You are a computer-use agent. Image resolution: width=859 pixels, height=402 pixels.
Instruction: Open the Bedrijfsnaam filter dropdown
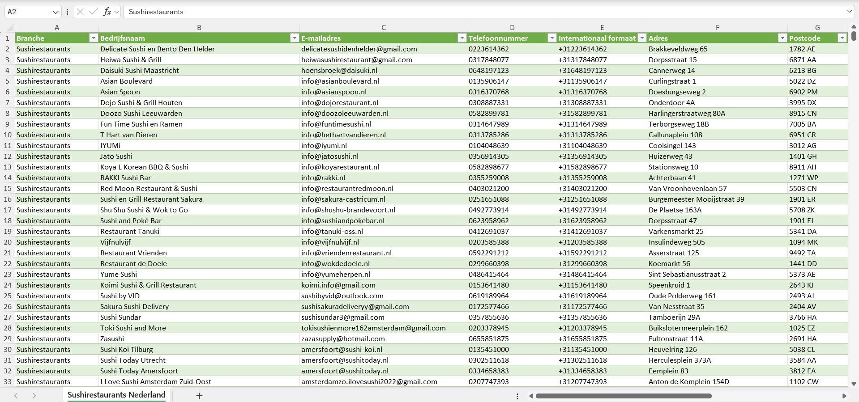click(295, 38)
